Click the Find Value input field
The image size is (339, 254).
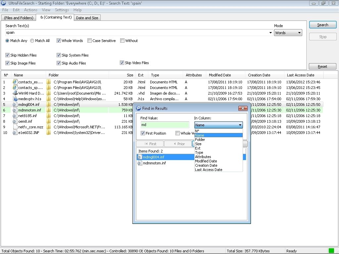point(165,125)
